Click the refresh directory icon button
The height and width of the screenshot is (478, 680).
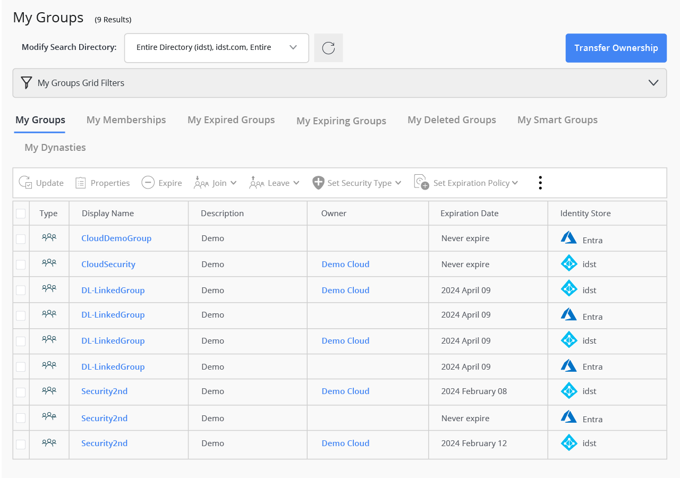(328, 48)
